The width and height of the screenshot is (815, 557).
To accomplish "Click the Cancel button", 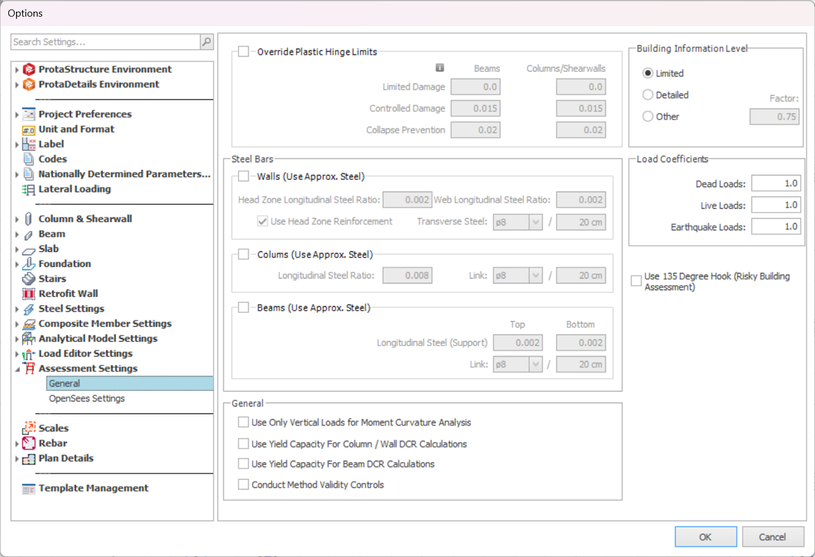I will (773, 537).
